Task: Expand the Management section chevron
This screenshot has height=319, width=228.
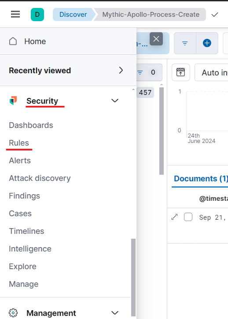Action: [x=115, y=313]
